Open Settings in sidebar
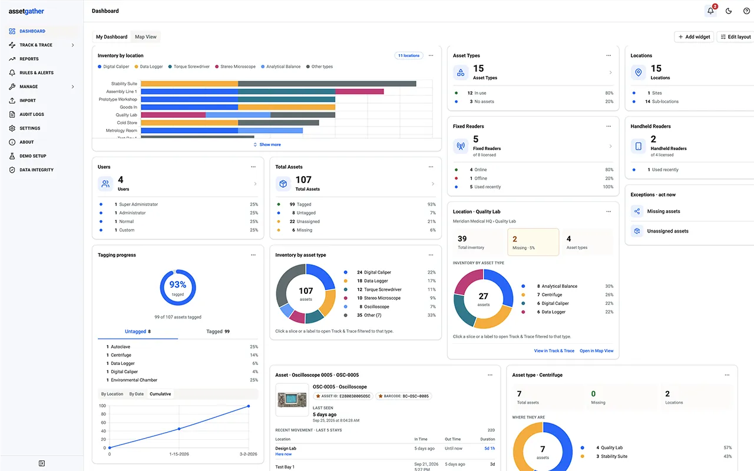Image resolution: width=754 pixels, height=471 pixels. click(41, 128)
